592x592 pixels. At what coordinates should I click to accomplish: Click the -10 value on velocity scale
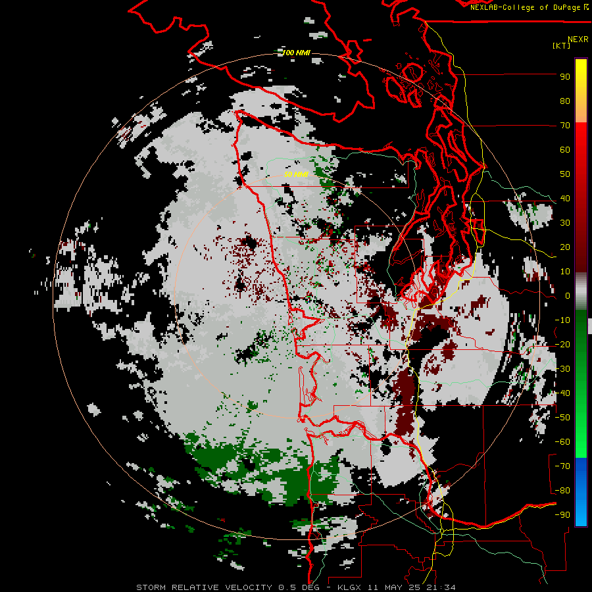(562, 320)
